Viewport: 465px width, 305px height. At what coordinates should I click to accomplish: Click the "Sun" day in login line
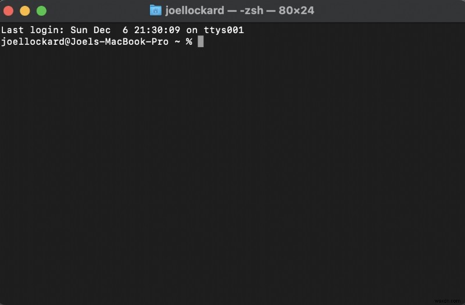pos(79,30)
